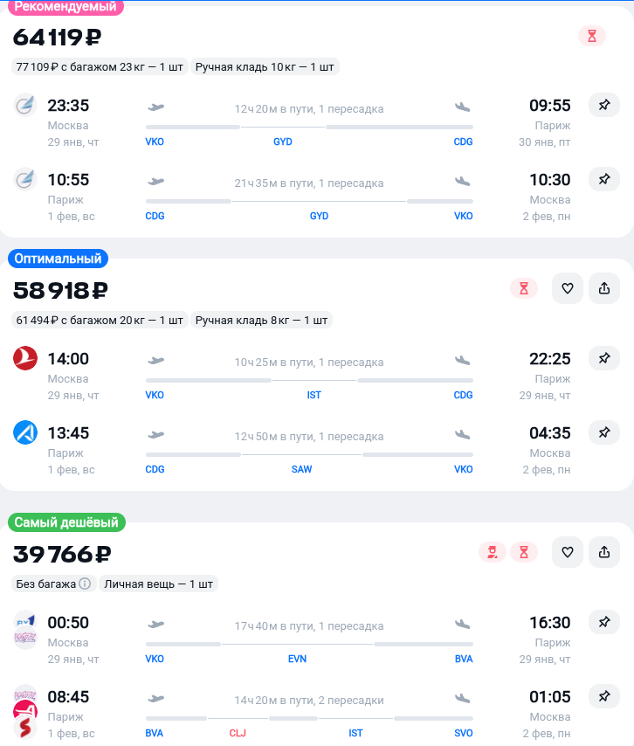634x746 pixels.
Task: Click pin icon for 00:50 departure flight
Action: 603,623
